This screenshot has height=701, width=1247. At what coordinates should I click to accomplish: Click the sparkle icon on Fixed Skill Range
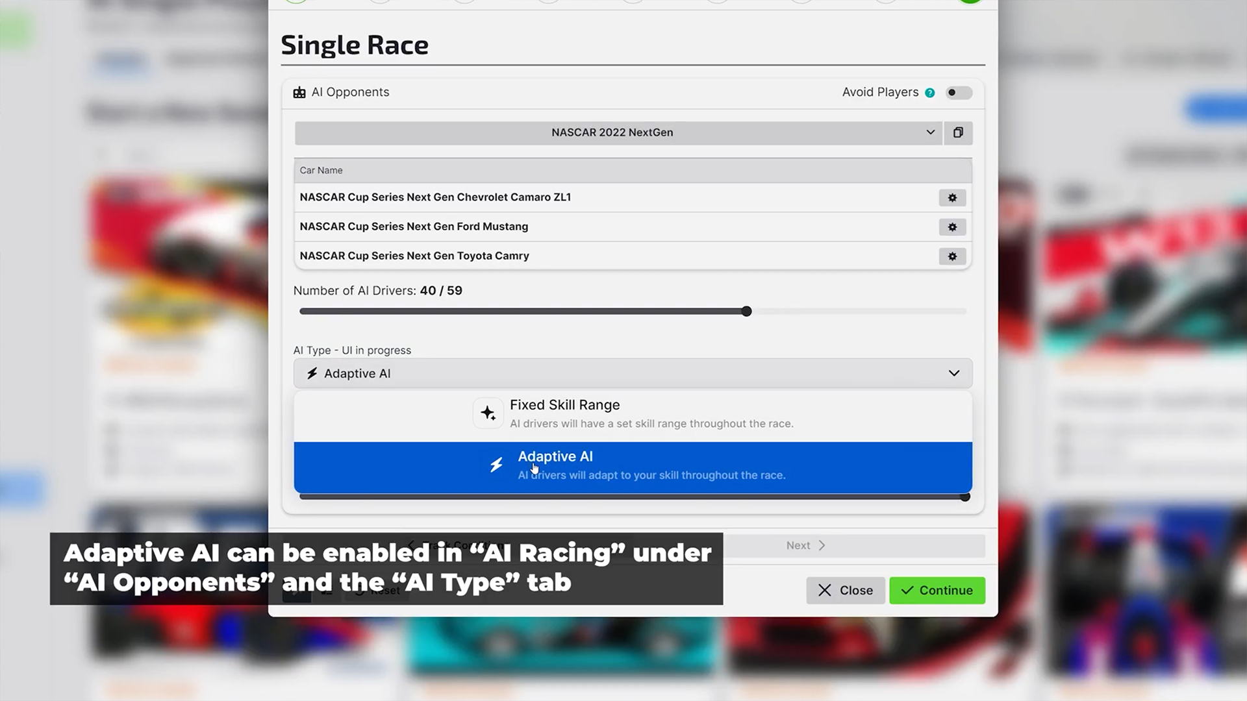coord(488,413)
